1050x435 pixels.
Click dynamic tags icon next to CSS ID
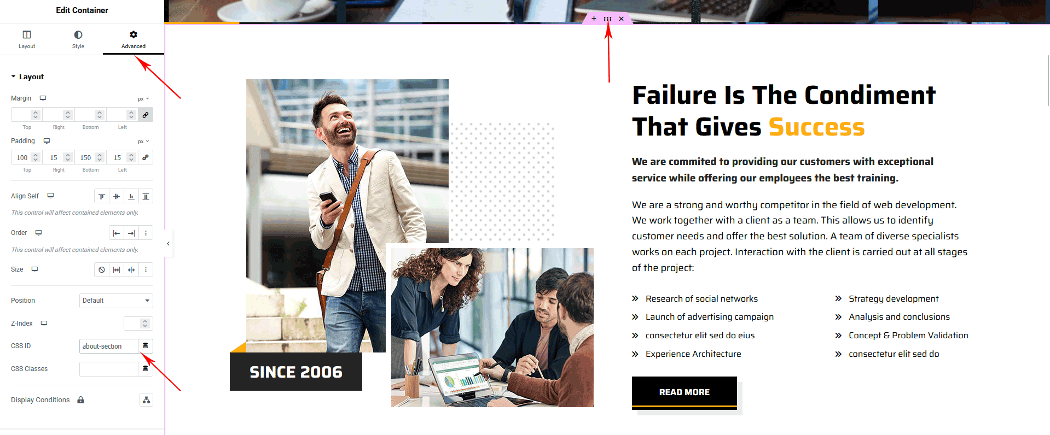(146, 346)
